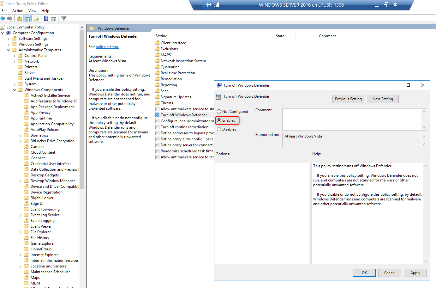Click the signal strength icon in session bar
This screenshot has height=288, width=436.
(217, 5)
